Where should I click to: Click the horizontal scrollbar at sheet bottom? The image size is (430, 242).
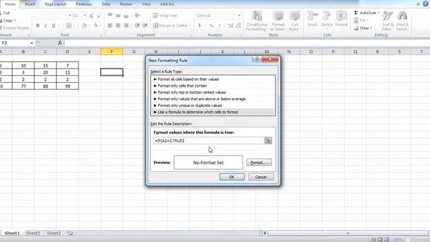point(348,233)
